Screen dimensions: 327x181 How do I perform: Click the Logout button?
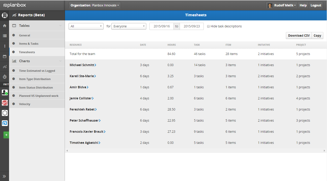coord(316,5)
